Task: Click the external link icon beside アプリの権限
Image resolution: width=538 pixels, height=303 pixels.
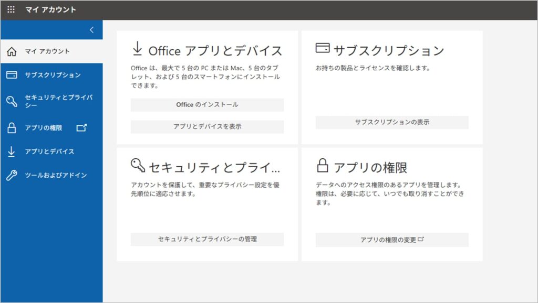Action: (x=81, y=127)
